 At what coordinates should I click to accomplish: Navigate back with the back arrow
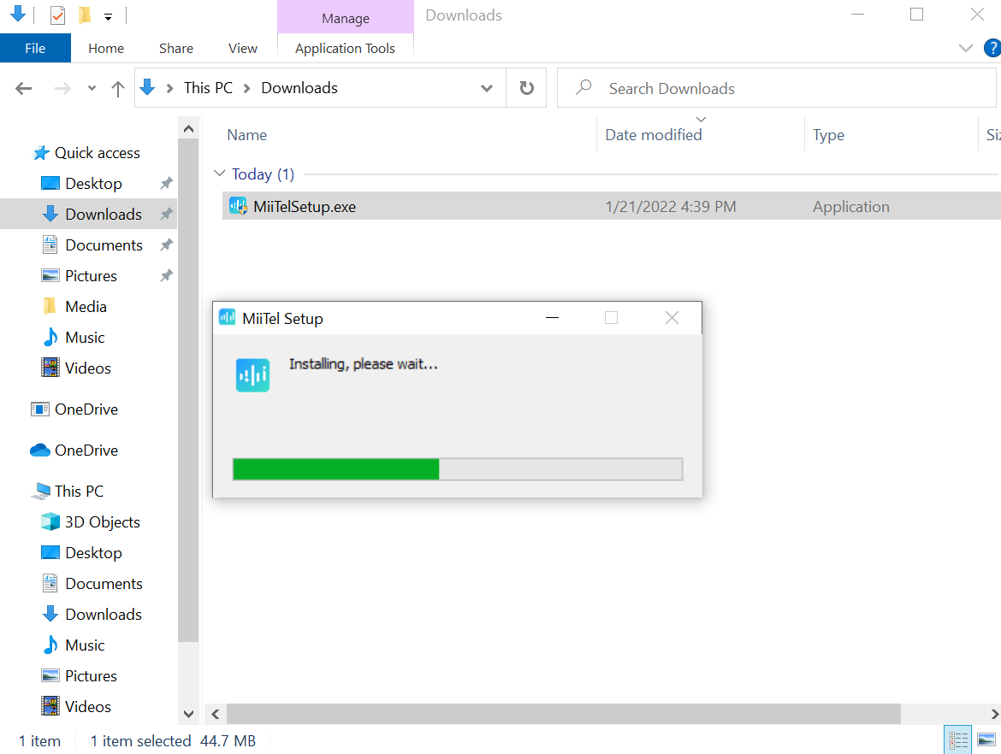click(24, 88)
